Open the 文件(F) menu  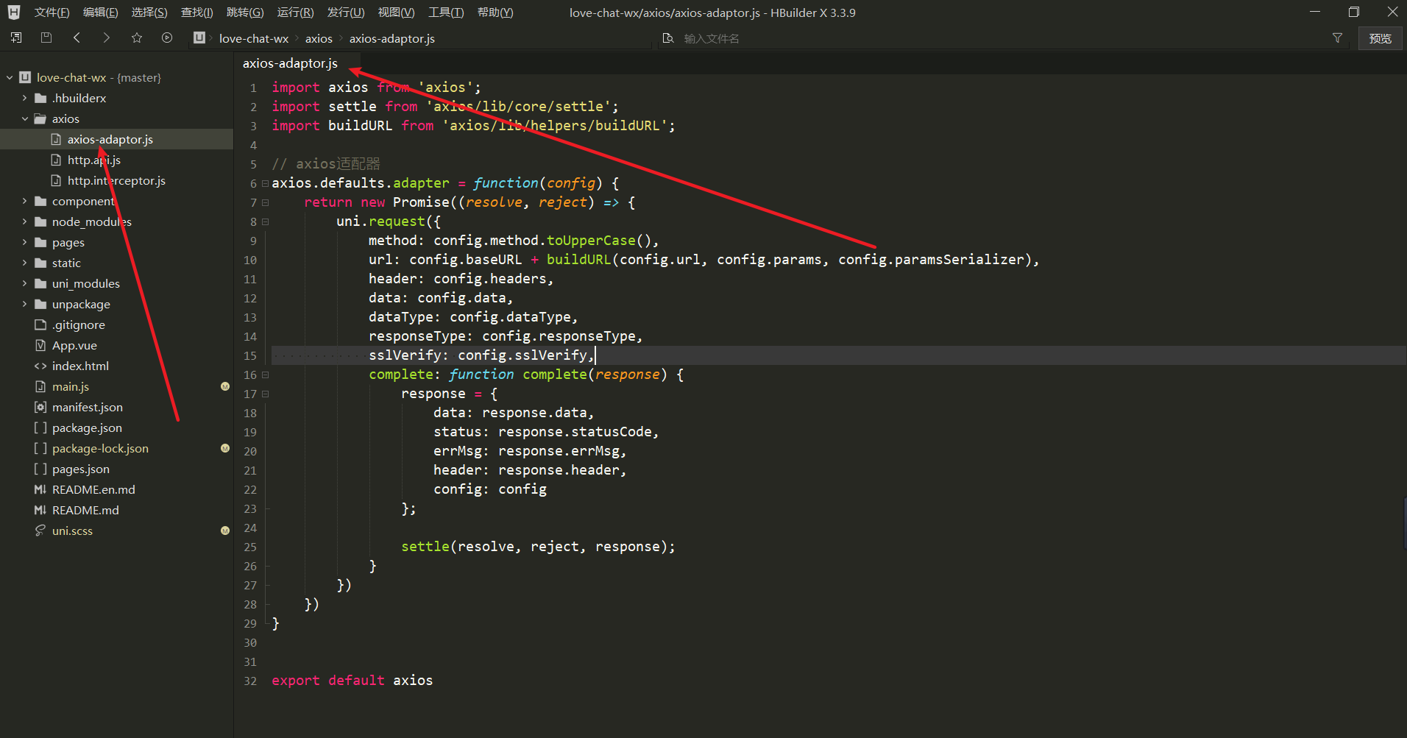52,13
